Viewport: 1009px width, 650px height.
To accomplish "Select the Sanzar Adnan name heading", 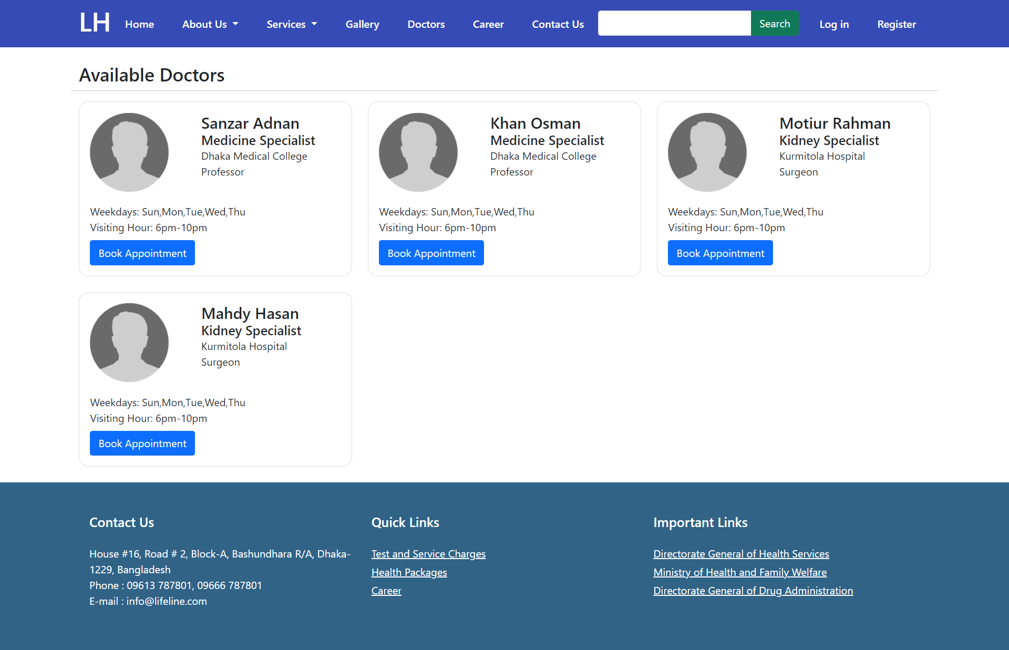I will [x=250, y=123].
